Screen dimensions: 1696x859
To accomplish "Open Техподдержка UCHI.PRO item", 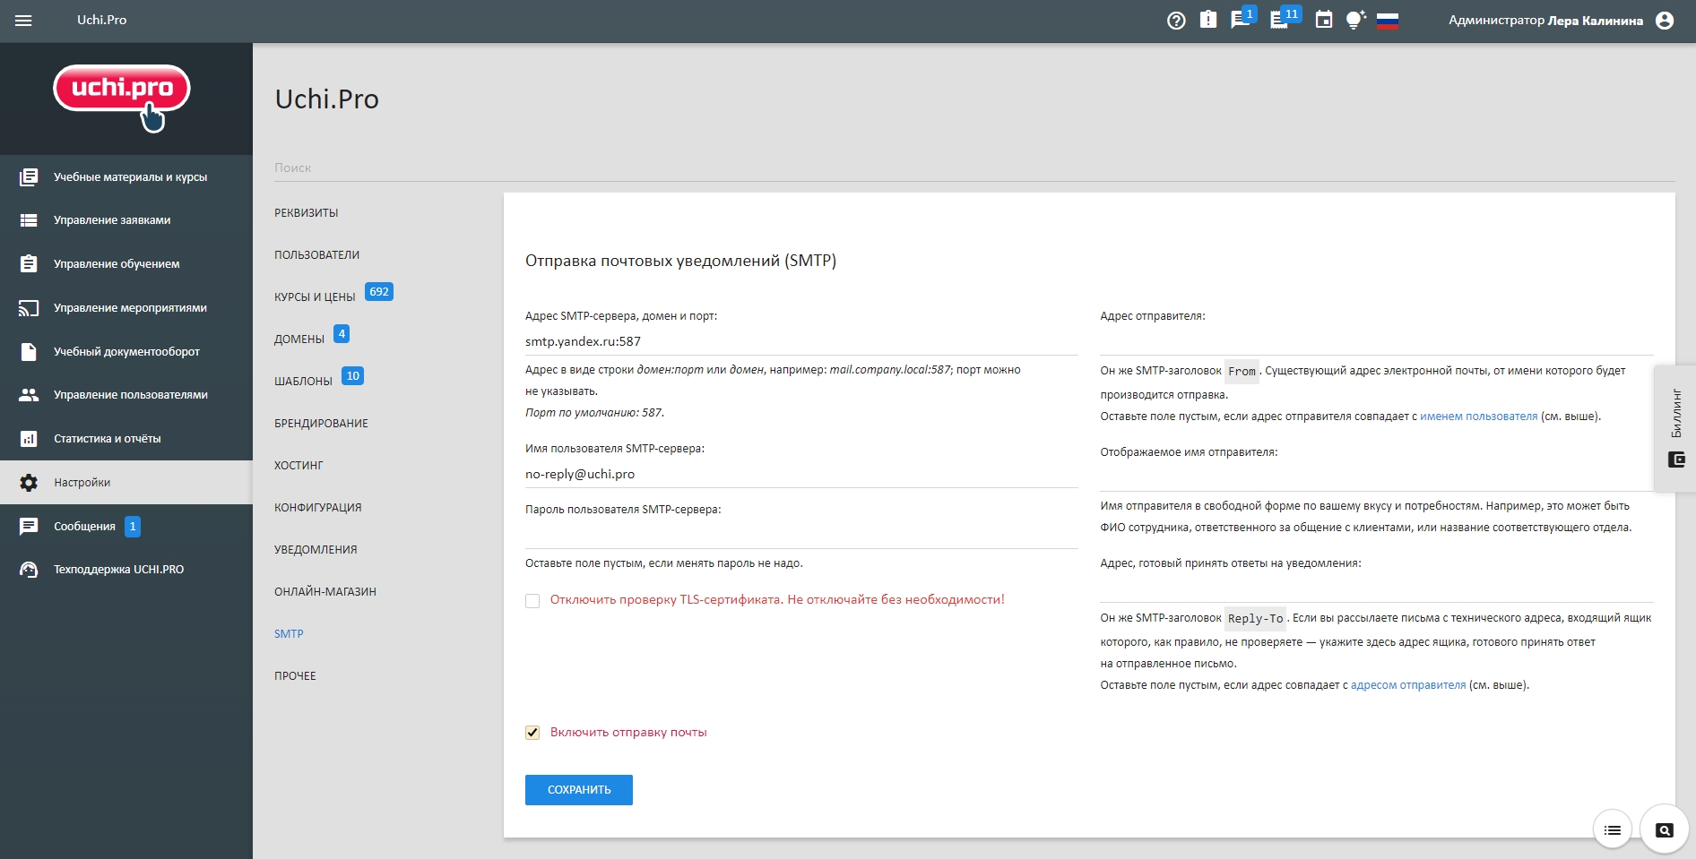I will point(126,570).
